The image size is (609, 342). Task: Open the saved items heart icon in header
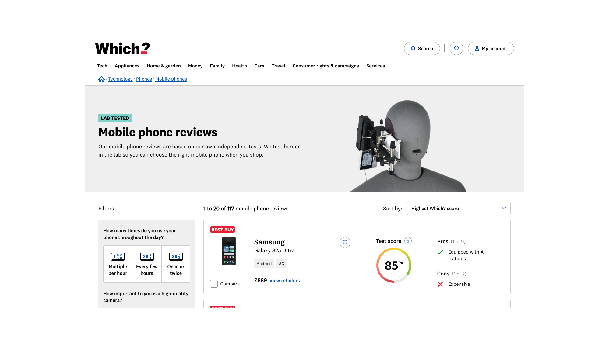[x=456, y=48]
